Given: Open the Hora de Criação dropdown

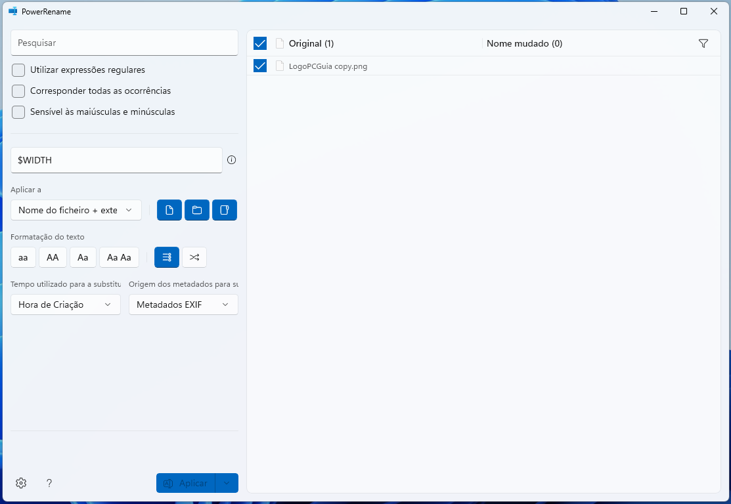Looking at the screenshot, I should 66,304.
